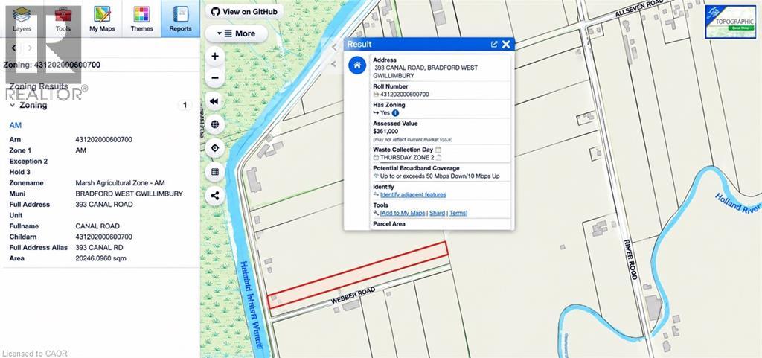Go to previous map extent
Viewport: 762px width, 358px height.
point(215,101)
